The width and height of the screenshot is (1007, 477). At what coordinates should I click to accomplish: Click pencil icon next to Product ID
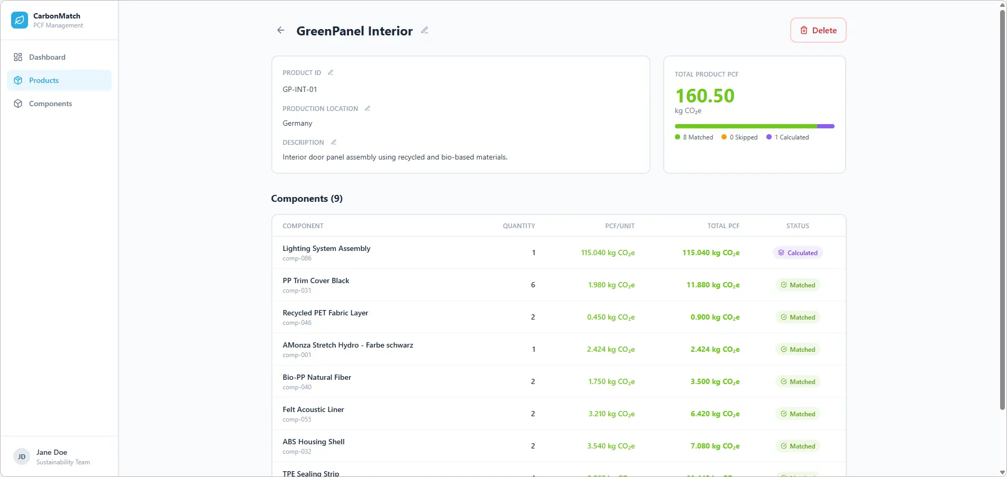coord(331,72)
